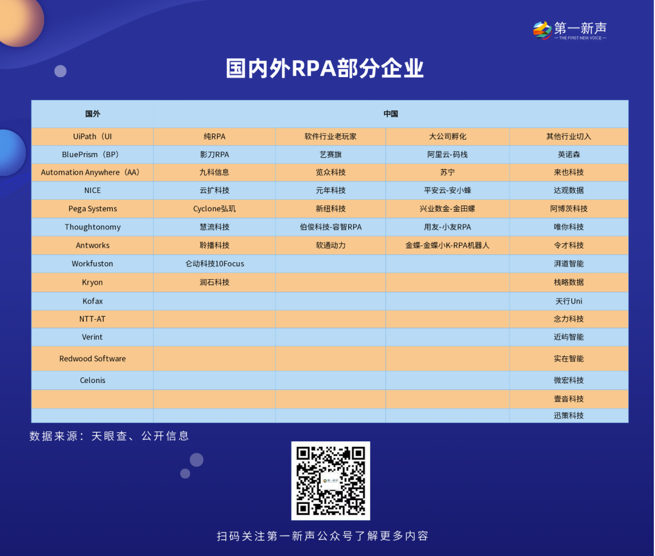The height and width of the screenshot is (556, 655).
Task: Click the 仑动科技10Focus cell
Action: click(x=214, y=264)
